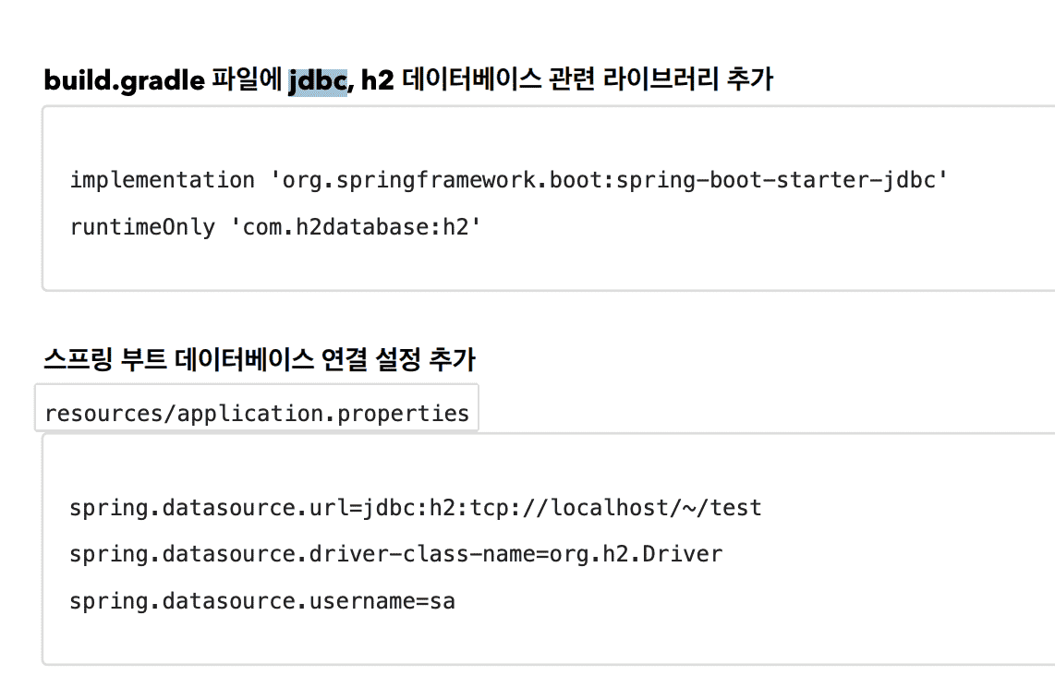This screenshot has height=700, width=1055.
Task: Click the spring-boot-starter-jdbc dependency string
Action: 610,180
